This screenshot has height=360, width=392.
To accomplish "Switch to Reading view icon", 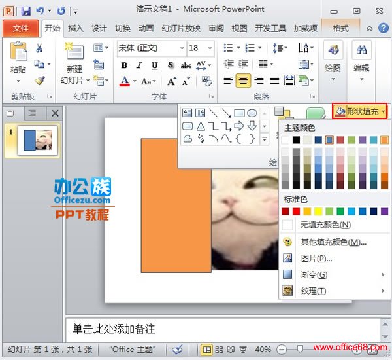I will pos(231,350).
